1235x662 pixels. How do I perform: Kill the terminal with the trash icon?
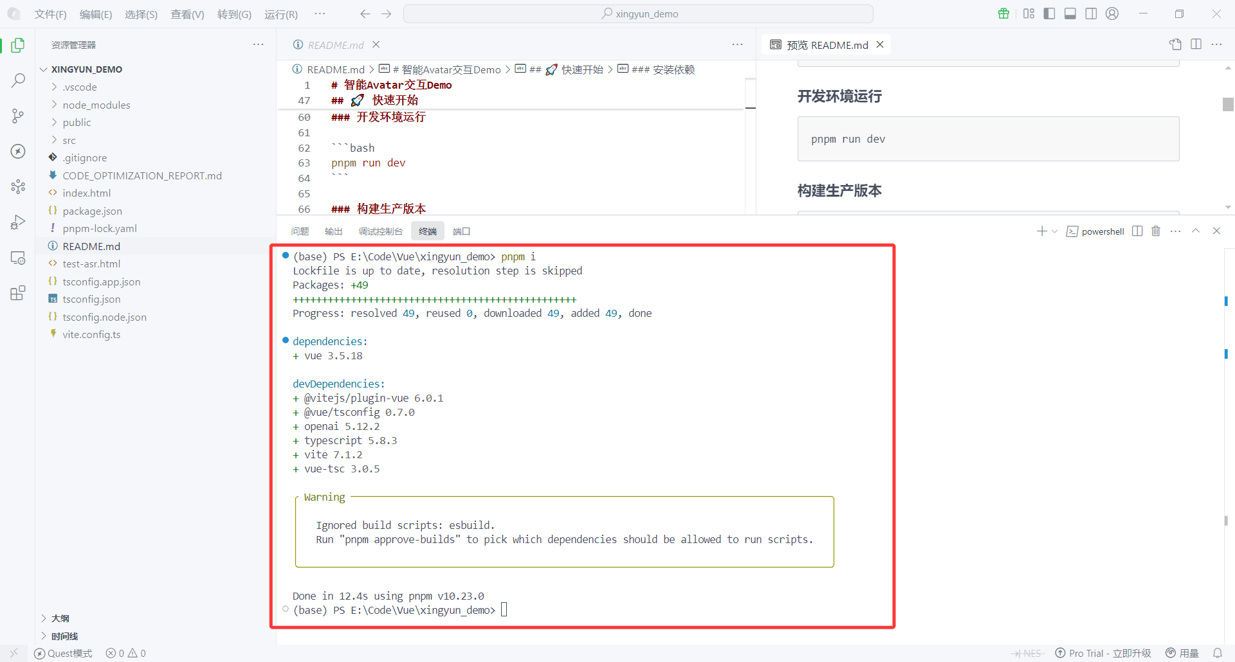(x=1156, y=231)
